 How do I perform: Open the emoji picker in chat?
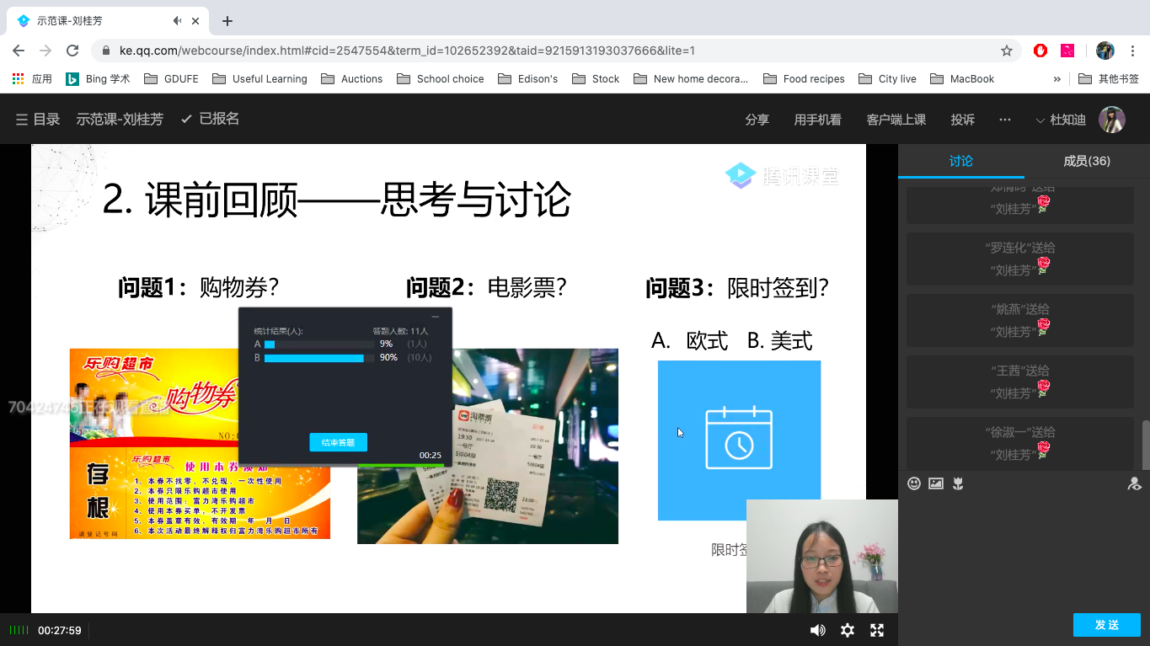[914, 483]
